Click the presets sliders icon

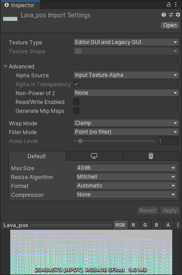171,15
